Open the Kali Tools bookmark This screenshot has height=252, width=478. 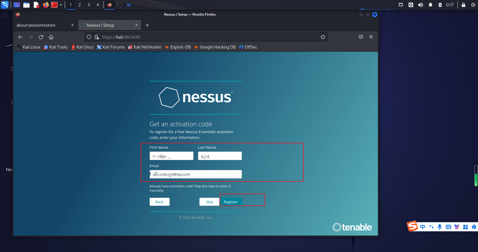pyautogui.click(x=56, y=47)
